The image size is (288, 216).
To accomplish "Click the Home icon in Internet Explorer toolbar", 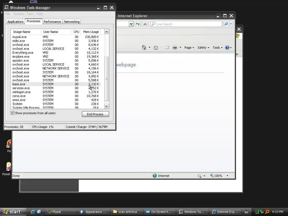I will point(144,48).
